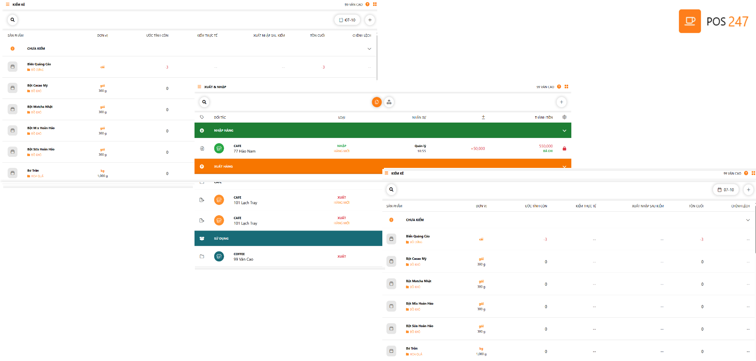This screenshot has height=361, width=756.
Task: Open the apps grid icon in Xuất & Nhập header
Action: tap(566, 87)
